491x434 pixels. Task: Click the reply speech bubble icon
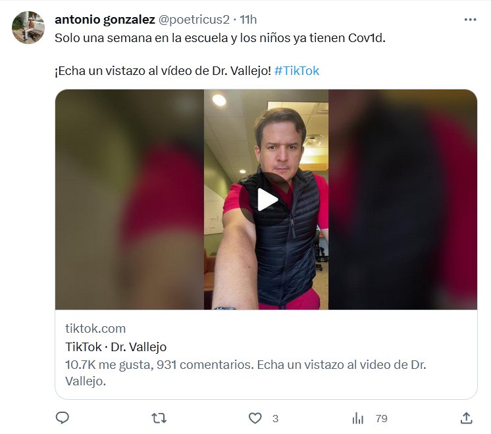[63, 418]
